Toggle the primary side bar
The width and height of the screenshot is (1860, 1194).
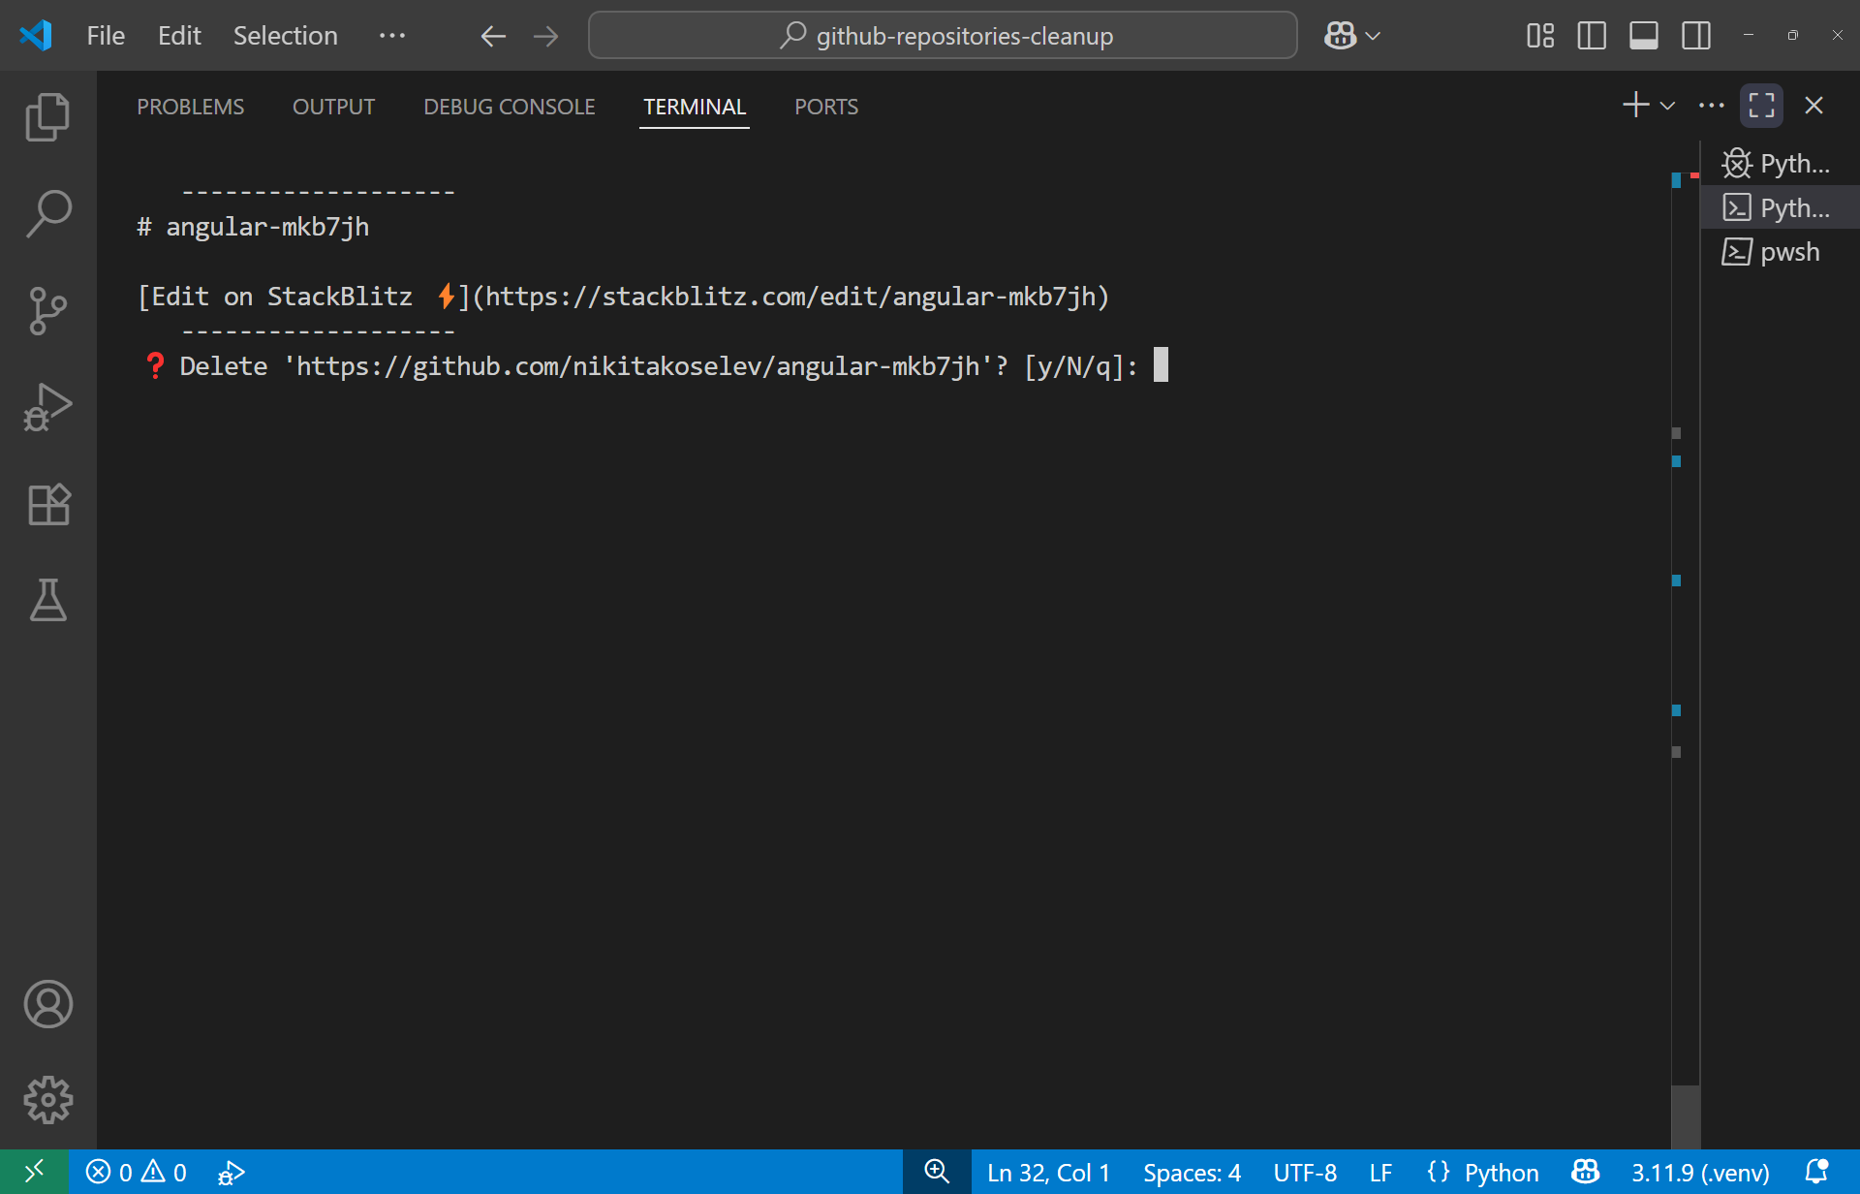(1592, 36)
